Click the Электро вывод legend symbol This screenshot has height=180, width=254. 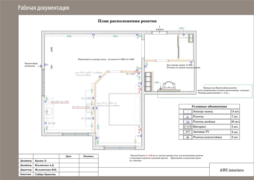pyautogui.click(x=188, y=112)
